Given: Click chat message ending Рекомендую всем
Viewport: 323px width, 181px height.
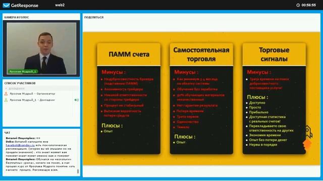Looking at the screenshot, I should [40, 164].
